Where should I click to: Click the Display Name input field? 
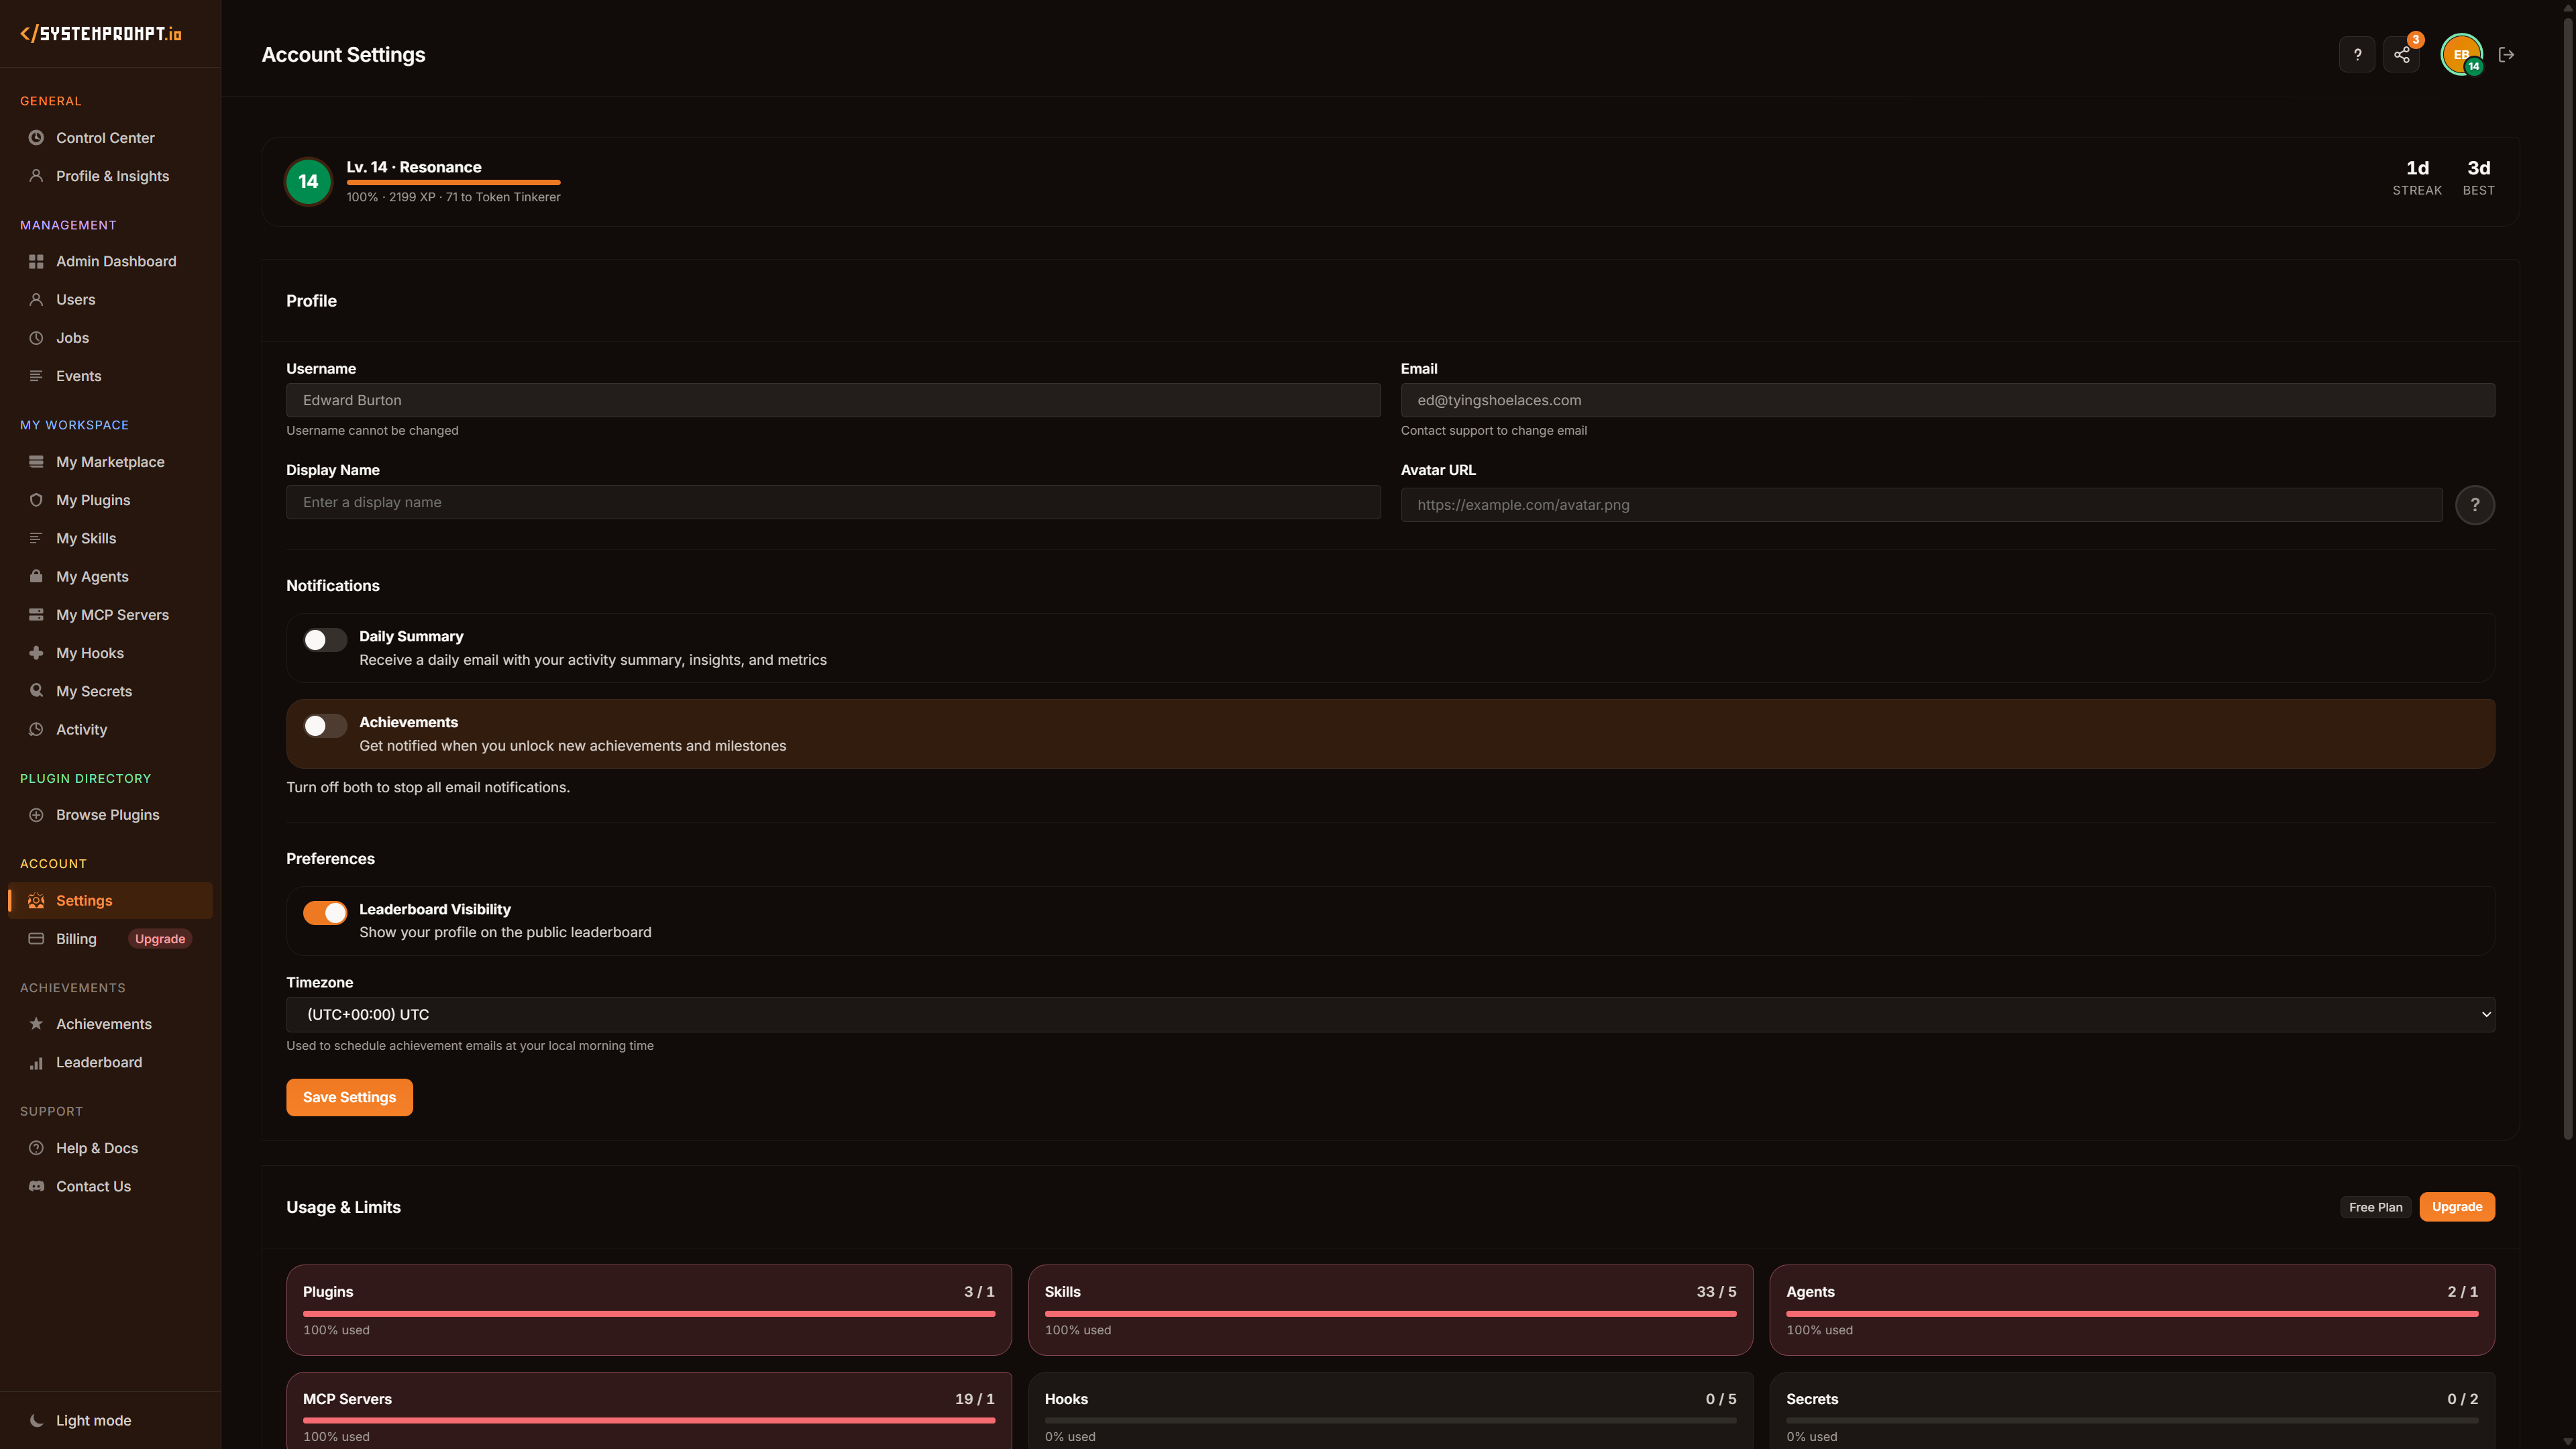pyautogui.click(x=833, y=501)
